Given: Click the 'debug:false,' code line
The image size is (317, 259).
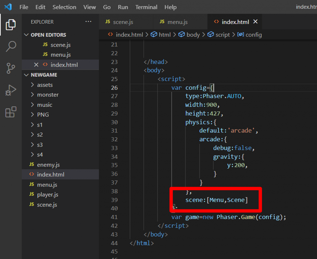Looking at the screenshot, I should click(x=234, y=148).
